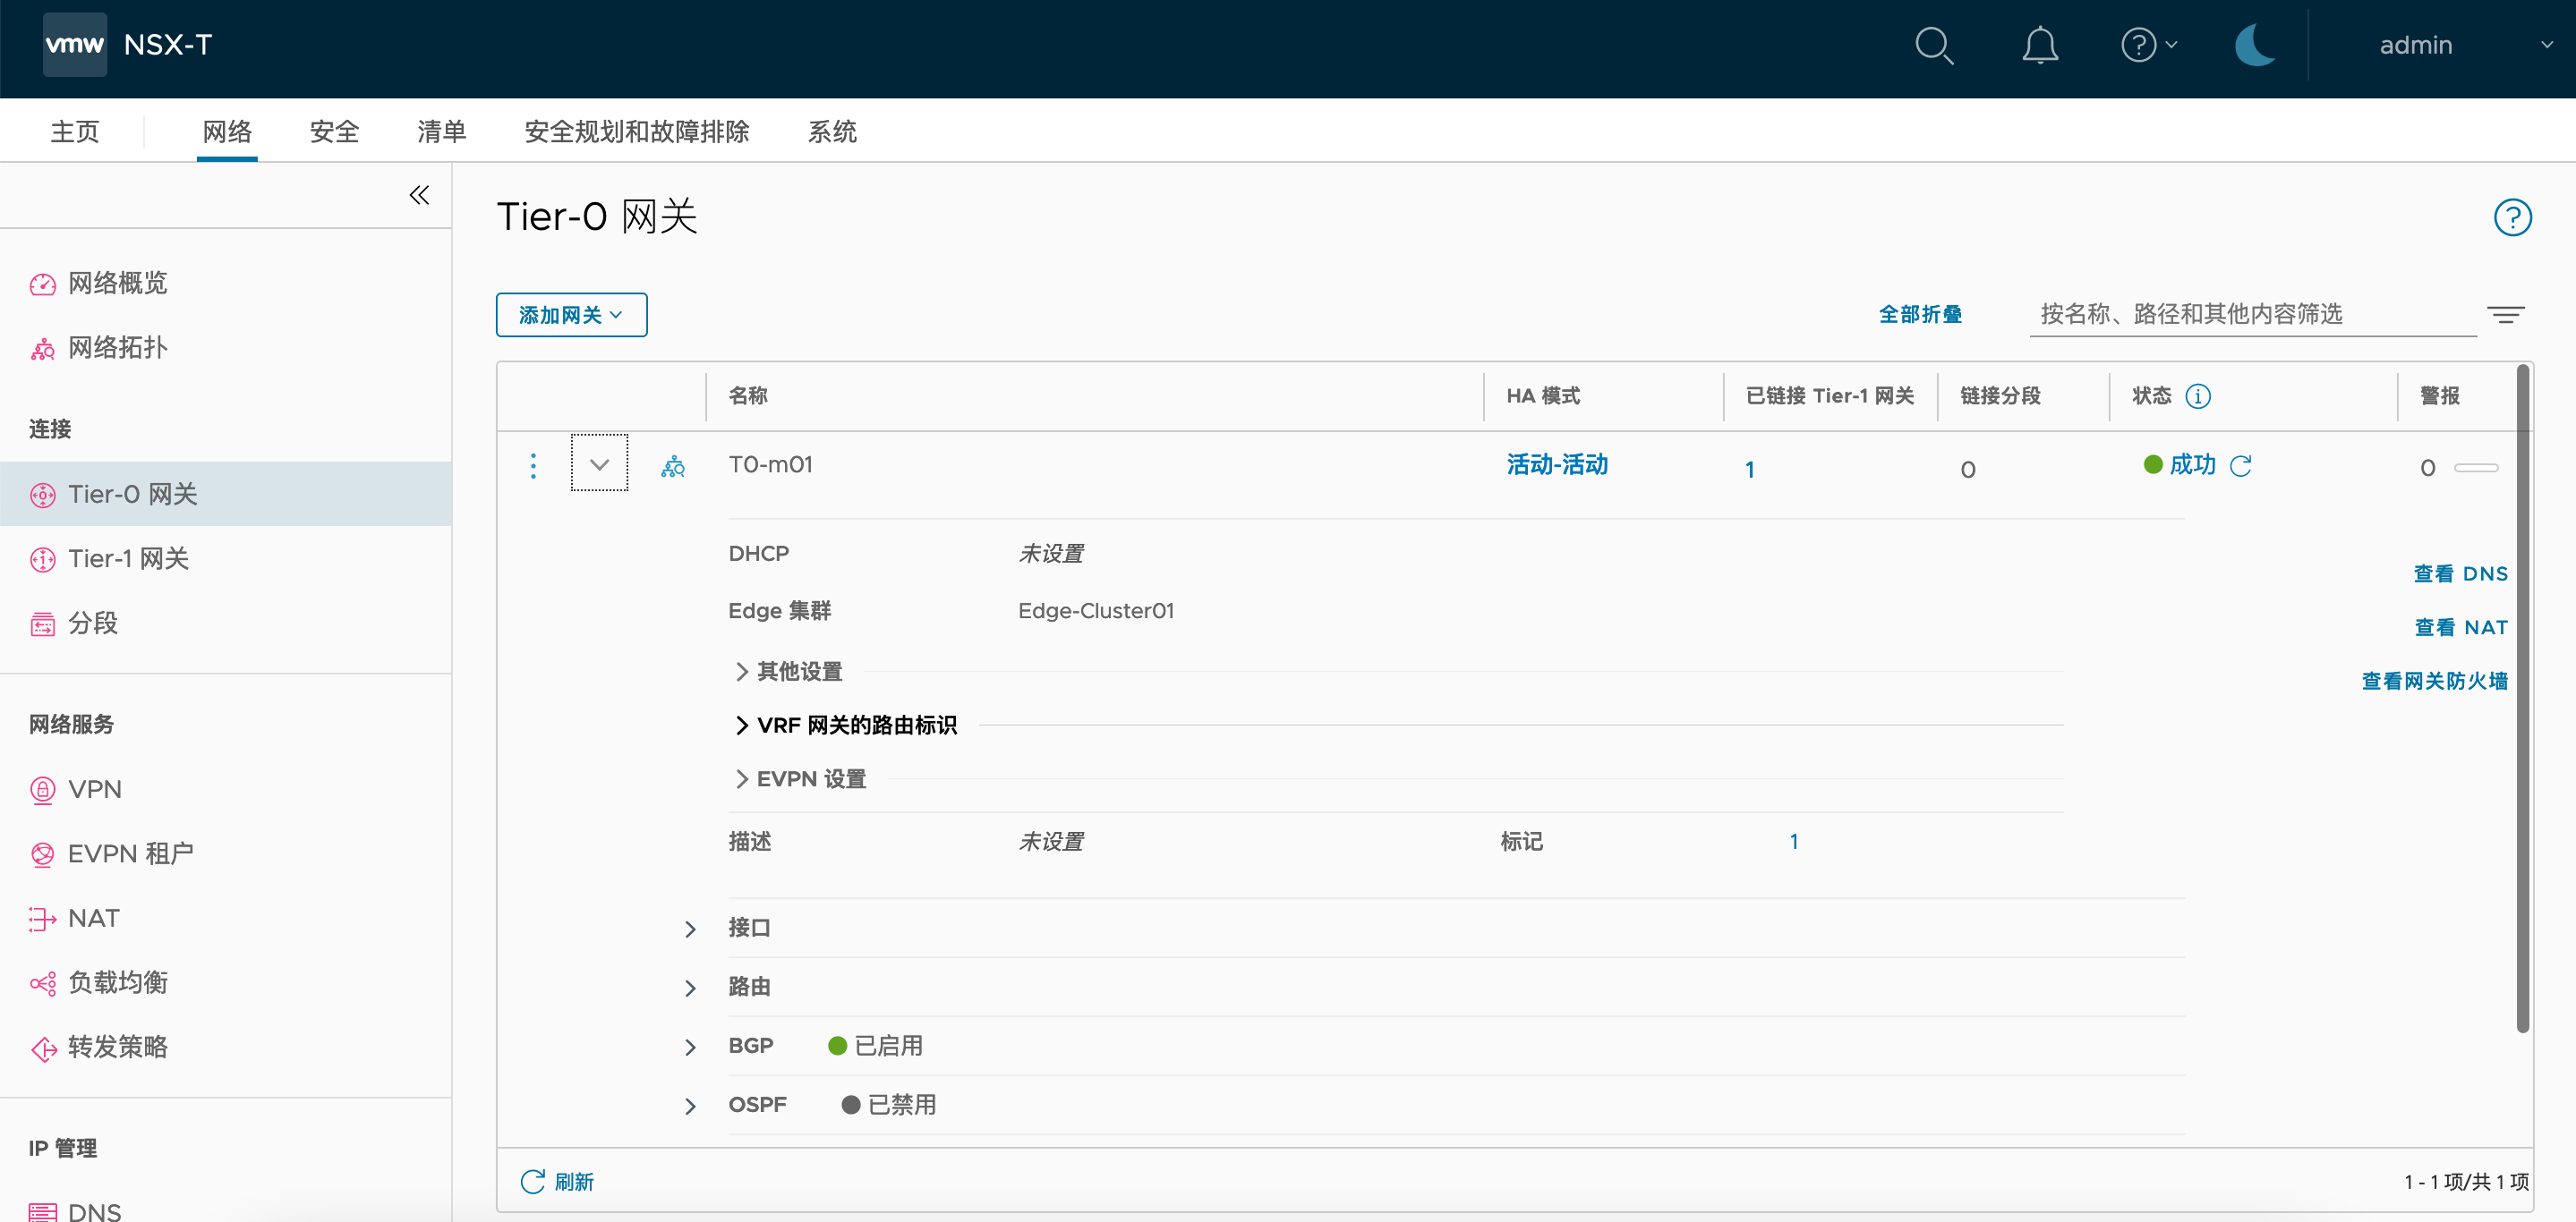
Task: Click the 活动-活动 HA mode link
Action: (1557, 464)
